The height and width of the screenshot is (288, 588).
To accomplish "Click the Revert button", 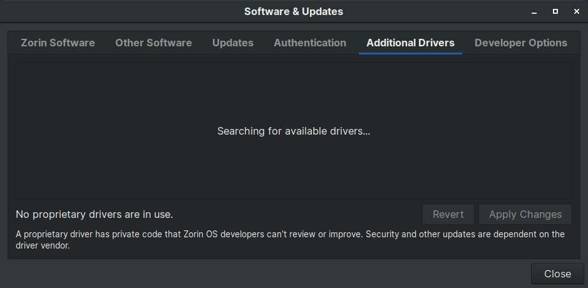I will point(448,215).
